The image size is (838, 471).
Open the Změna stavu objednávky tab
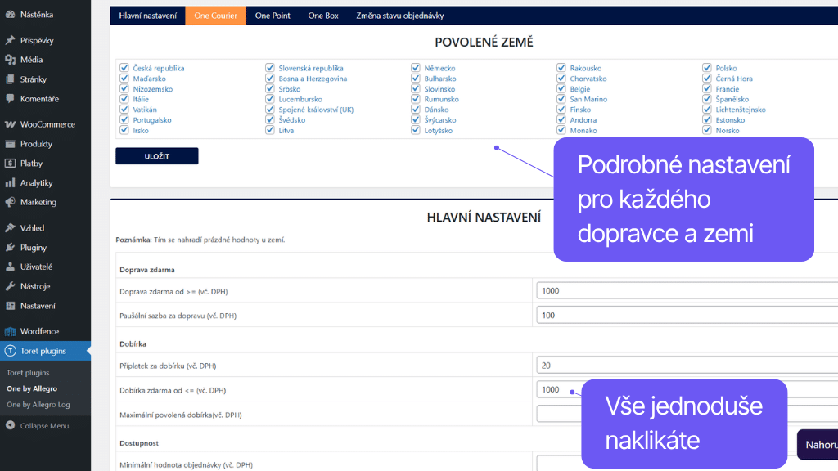(400, 15)
